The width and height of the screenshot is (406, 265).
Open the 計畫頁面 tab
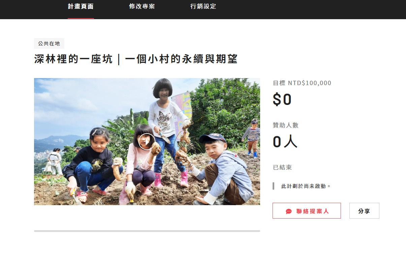click(x=81, y=6)
